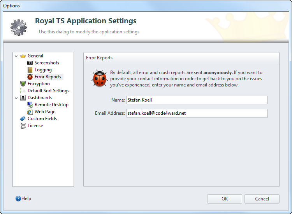Viewport: 292px width, 214px height.
Task: Click the sort icon beside Default Sort Settings
Action: (x=23, y=91)
